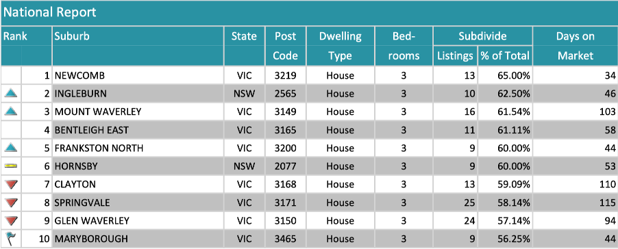
Task: Click the Days on Market header
Action: [575, 46]
